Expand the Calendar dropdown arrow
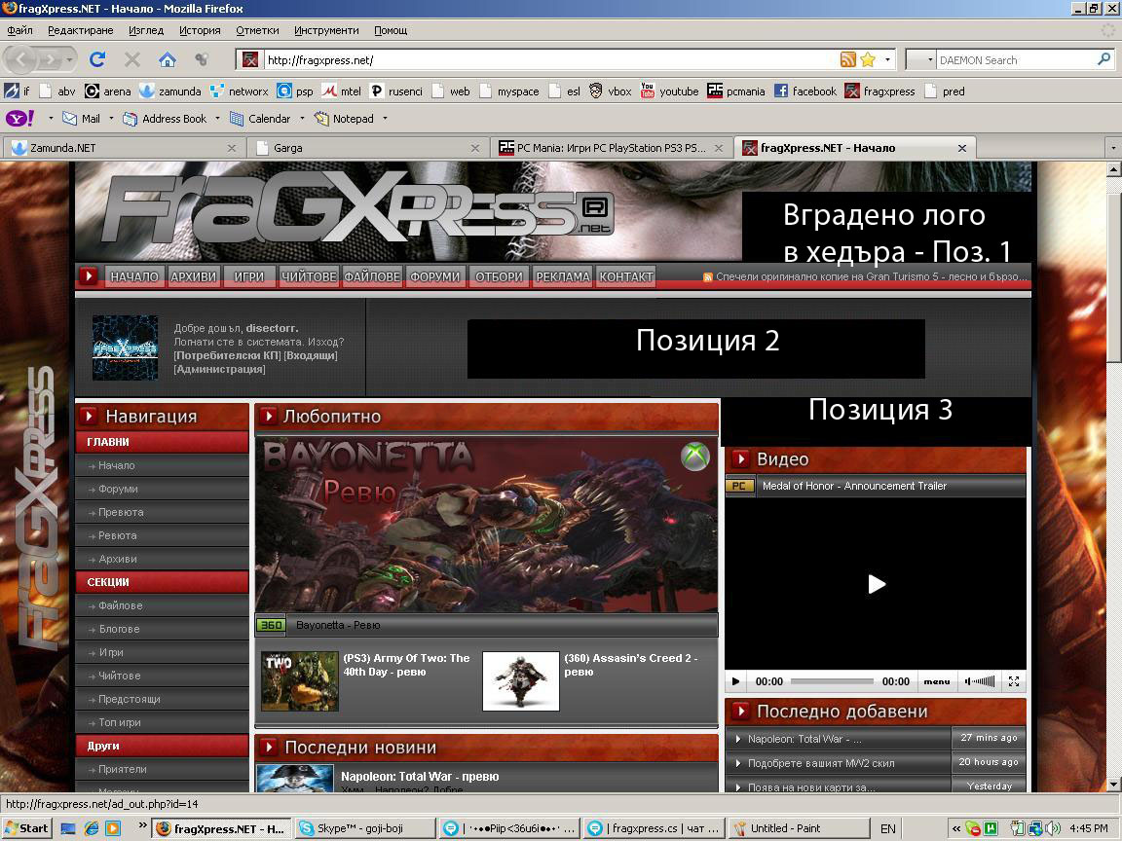 [302, 118]
